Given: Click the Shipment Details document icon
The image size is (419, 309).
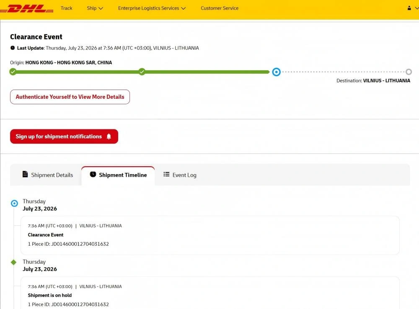Looking at the screenshot, I should 25,174.
